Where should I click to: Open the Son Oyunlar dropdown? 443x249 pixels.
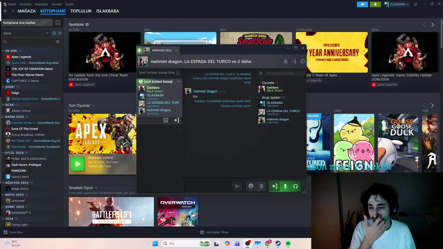82,105
